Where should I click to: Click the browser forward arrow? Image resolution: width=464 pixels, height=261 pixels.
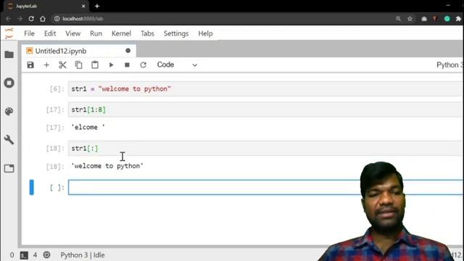click(20, 19)
